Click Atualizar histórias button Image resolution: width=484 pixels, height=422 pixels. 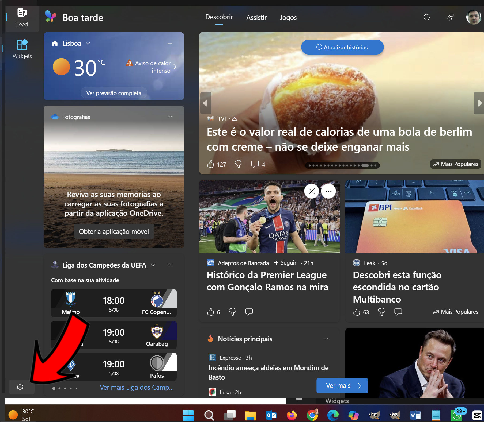tap(342, 47)
